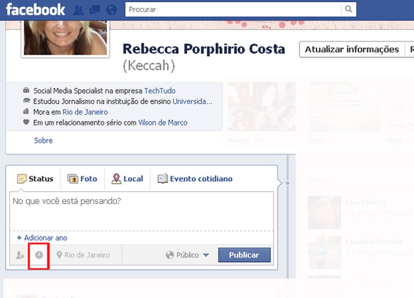Open the Fotos thumbnail
Image resolution: width=414 pixels, height=298 pixels.
pos(345,106)
